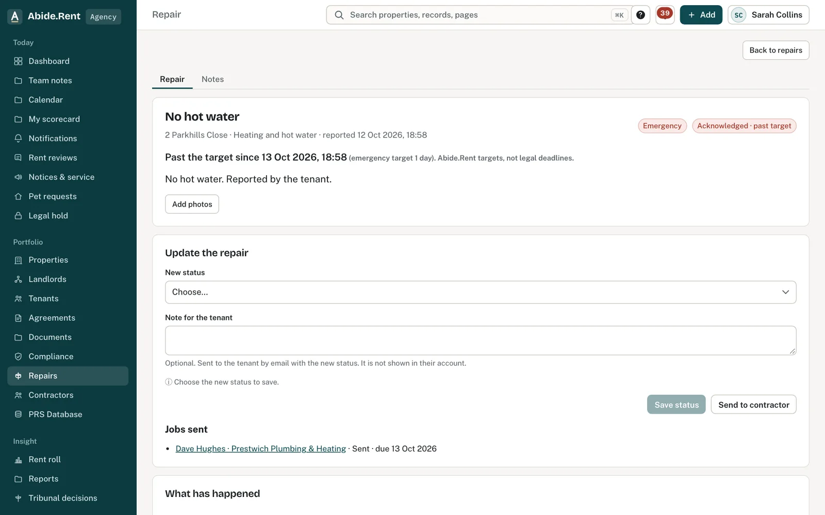Click the Emergency priority badge

pos(662,126)
